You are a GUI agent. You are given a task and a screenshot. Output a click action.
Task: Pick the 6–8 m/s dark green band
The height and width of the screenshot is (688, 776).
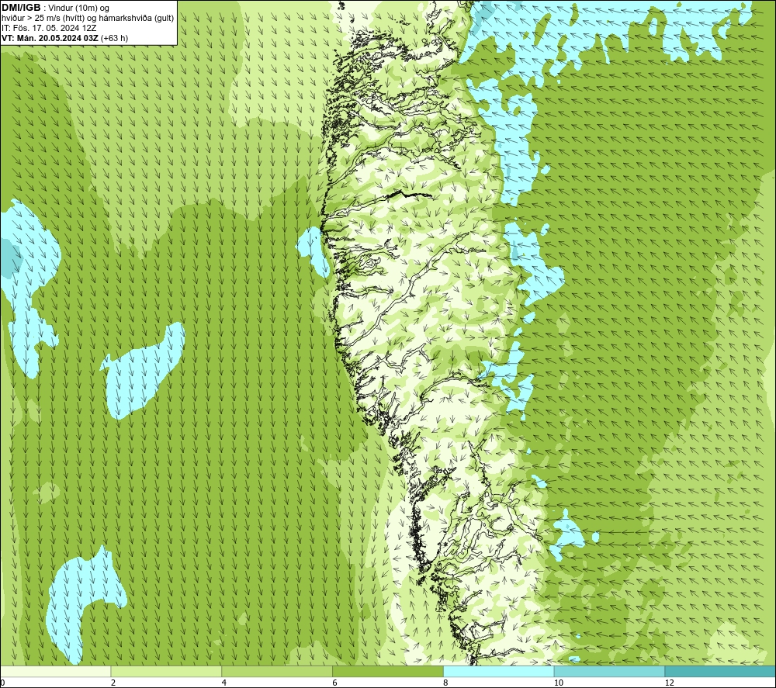coord(388,671)
